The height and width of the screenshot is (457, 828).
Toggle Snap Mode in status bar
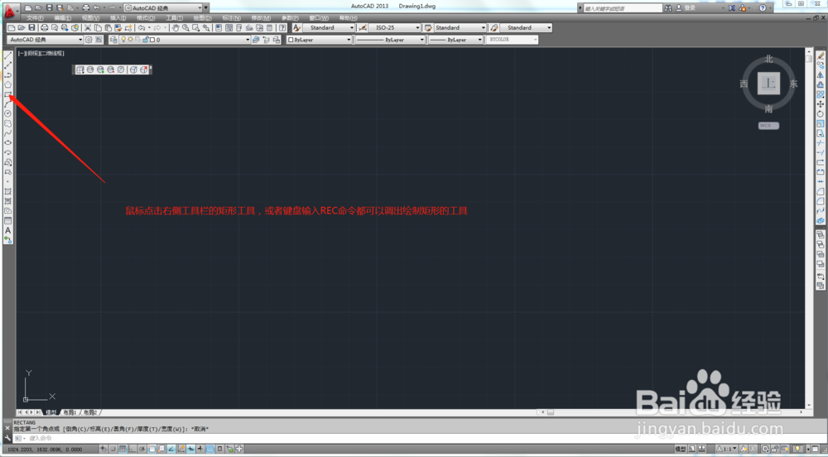click(113, 449)
